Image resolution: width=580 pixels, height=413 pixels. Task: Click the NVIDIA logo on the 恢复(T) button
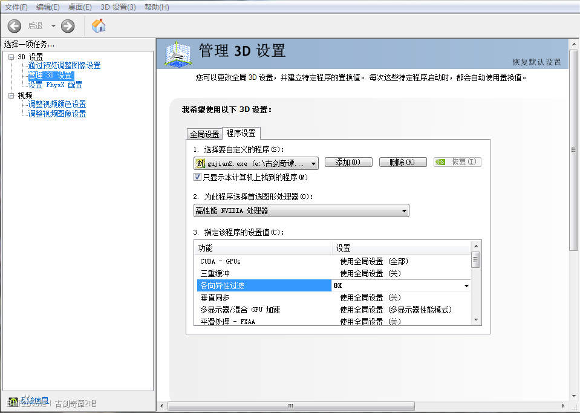coord(440,162)
